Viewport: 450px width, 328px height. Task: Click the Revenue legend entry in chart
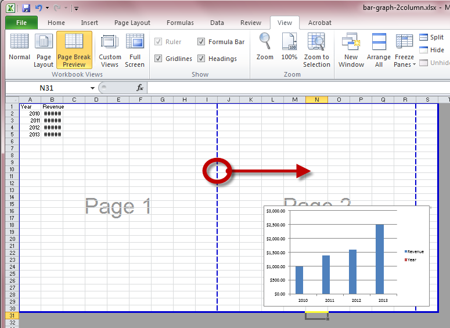414,252
